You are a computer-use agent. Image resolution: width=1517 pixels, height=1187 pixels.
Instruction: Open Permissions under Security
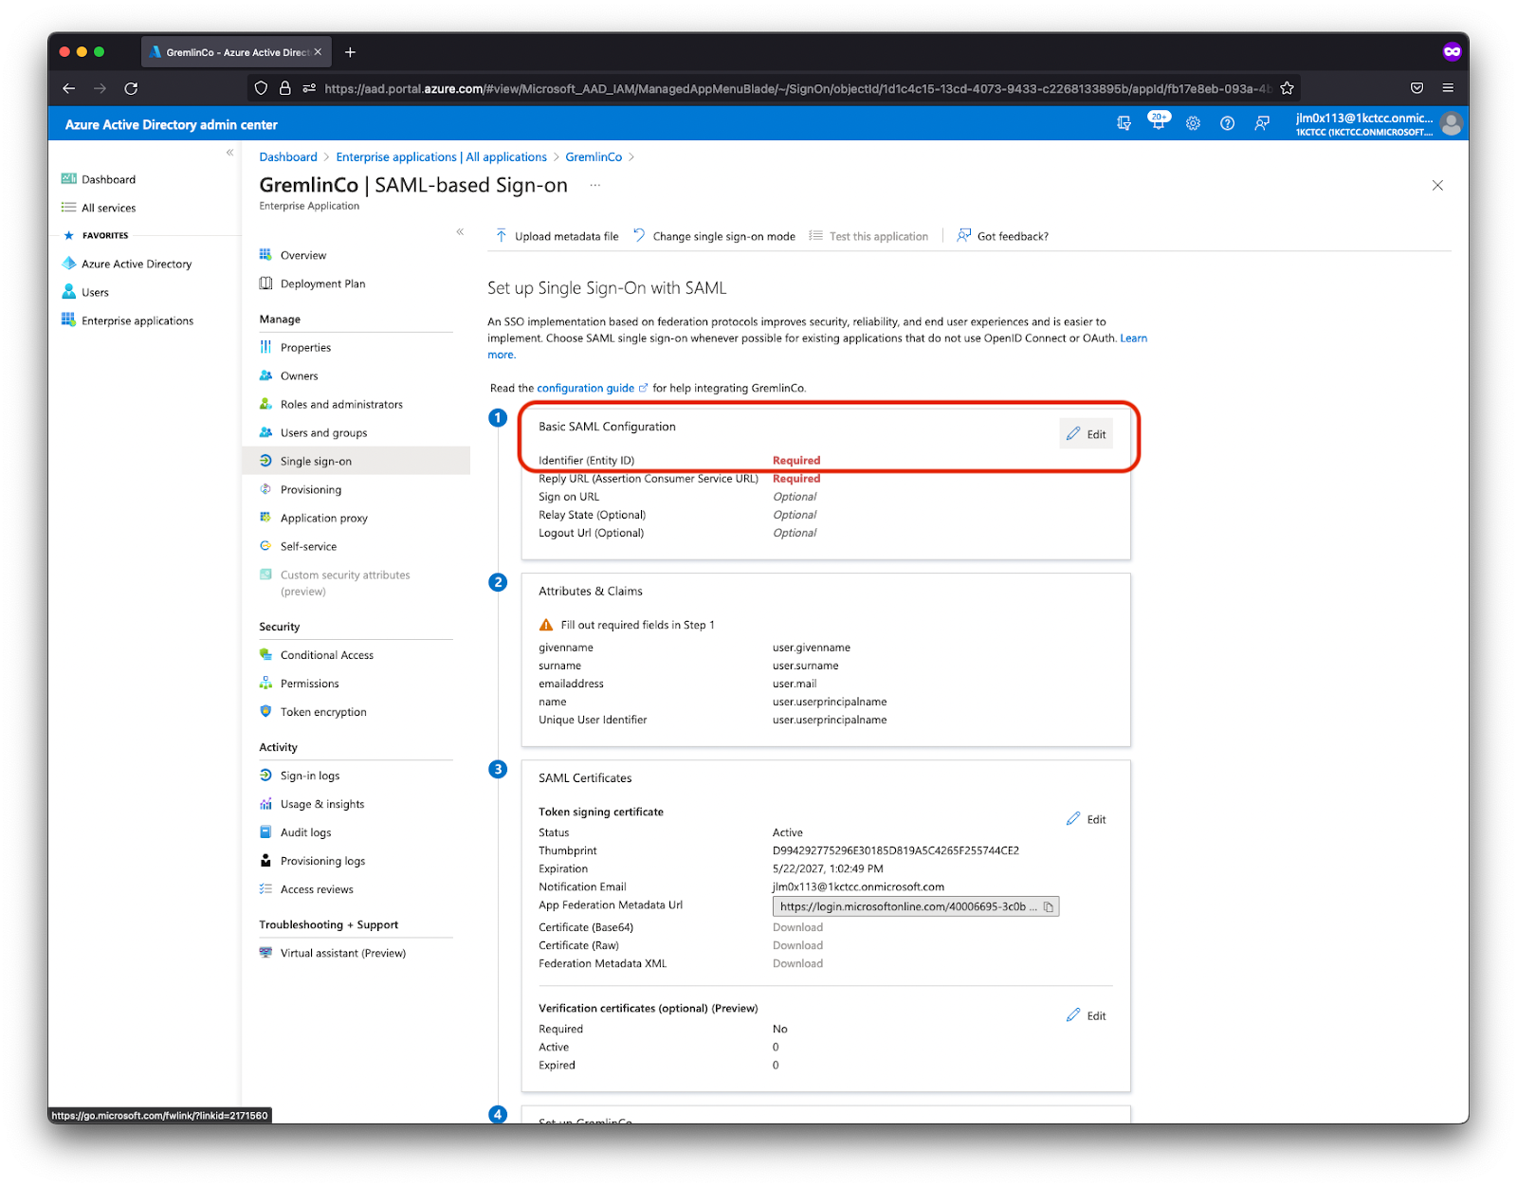[x=309, y=684]
